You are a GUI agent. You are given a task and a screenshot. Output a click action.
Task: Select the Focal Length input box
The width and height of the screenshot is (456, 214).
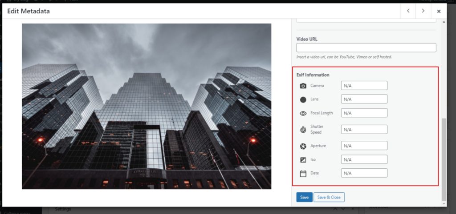click(364, 113)
